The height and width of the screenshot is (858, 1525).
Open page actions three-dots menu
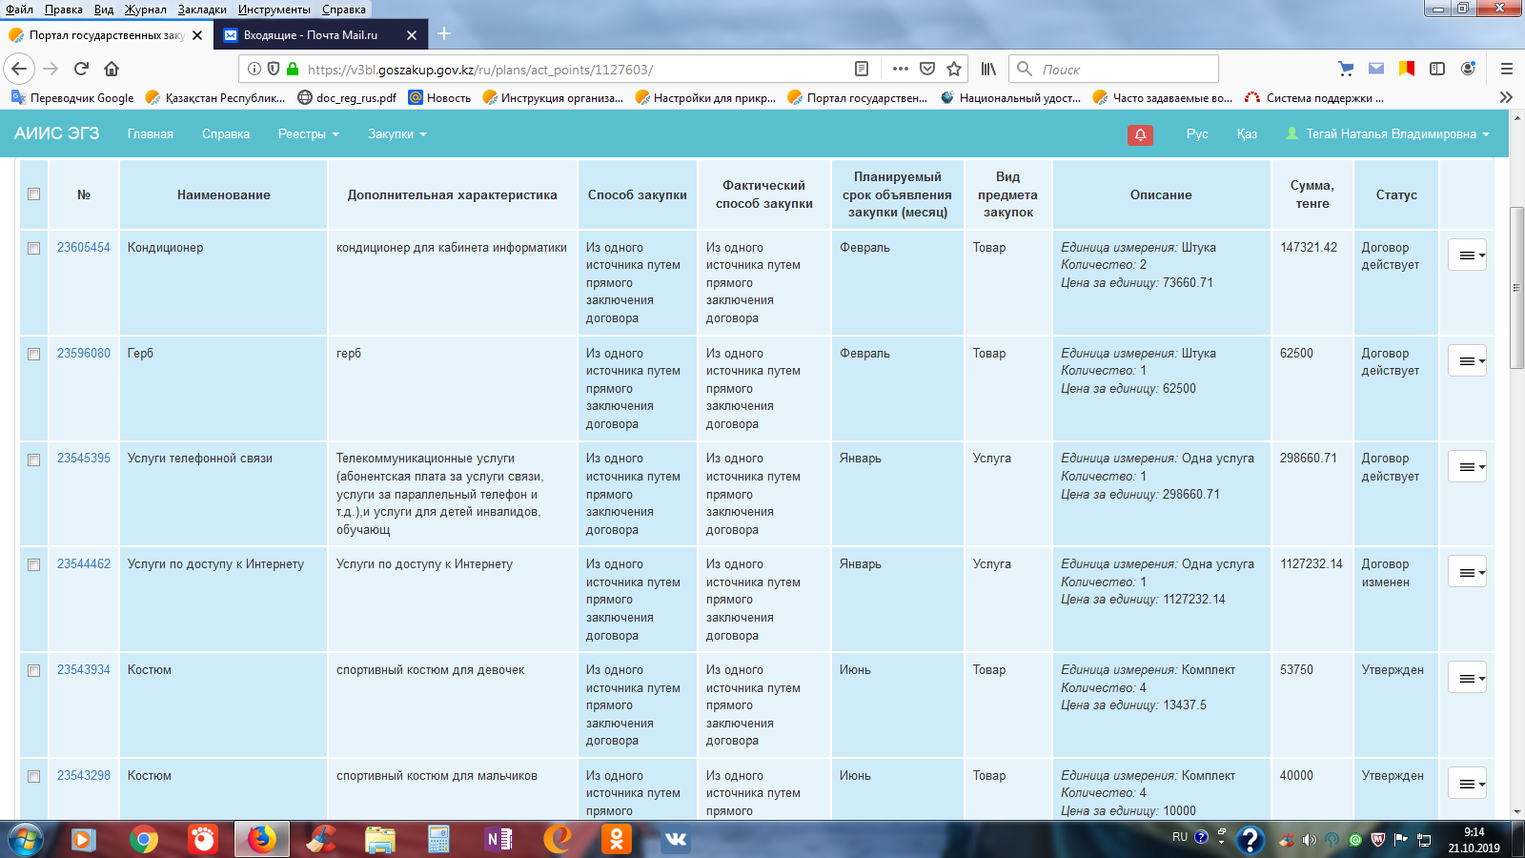(900, 69)
